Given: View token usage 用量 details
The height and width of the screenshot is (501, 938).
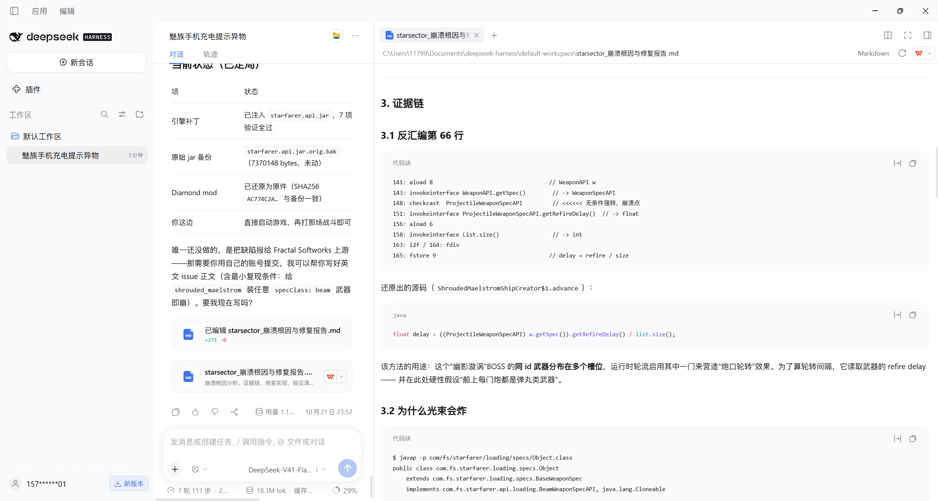Looking at the screenshot, I should (275, 412).
